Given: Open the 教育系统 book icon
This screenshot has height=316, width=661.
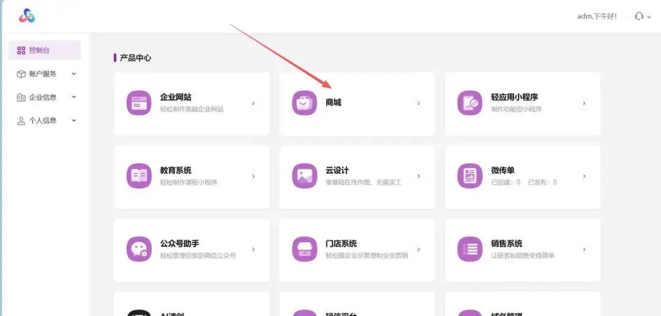Looking at the screenshot, I should click(x=139, y=176).
